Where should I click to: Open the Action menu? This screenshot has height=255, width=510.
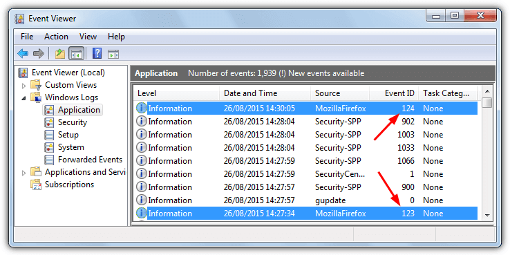[56, 37]
